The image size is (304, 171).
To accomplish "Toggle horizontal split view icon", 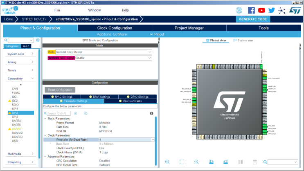I will [x=255, y=162].
